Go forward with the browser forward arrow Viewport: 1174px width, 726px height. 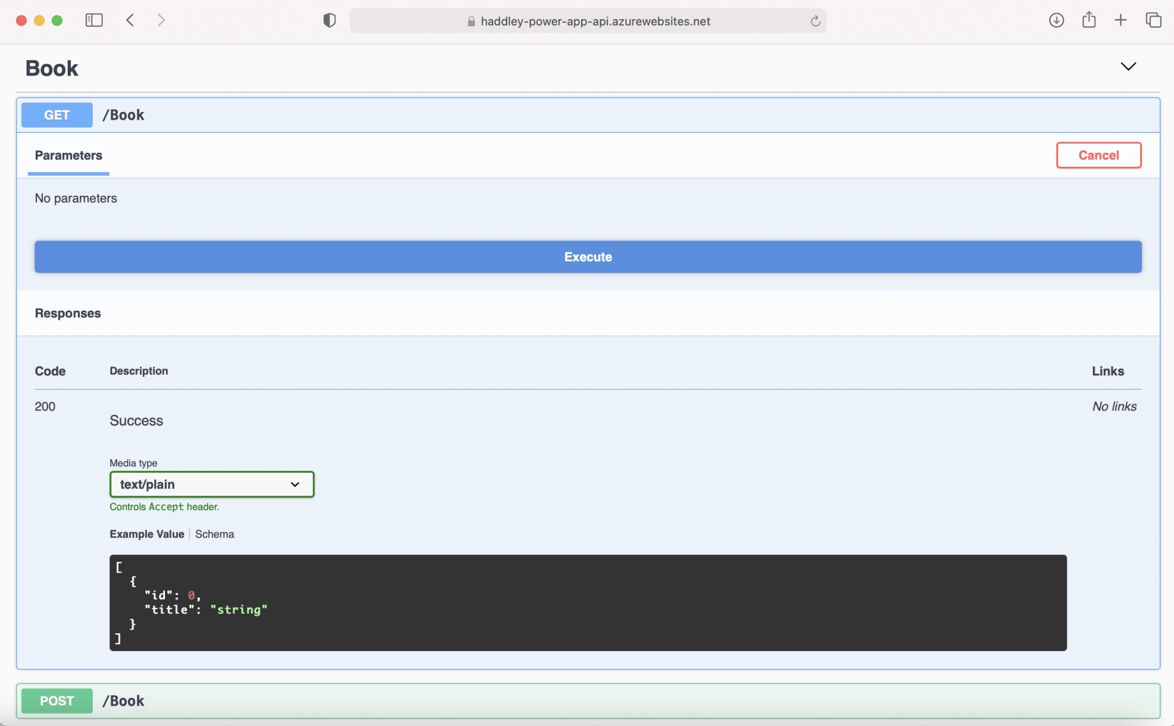161,20
